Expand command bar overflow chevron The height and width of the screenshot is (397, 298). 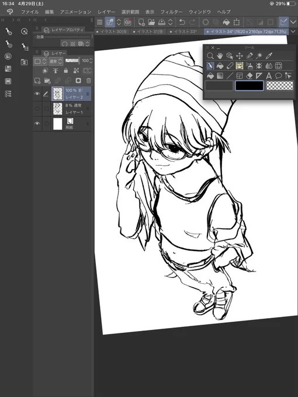(x=293, y=22)
